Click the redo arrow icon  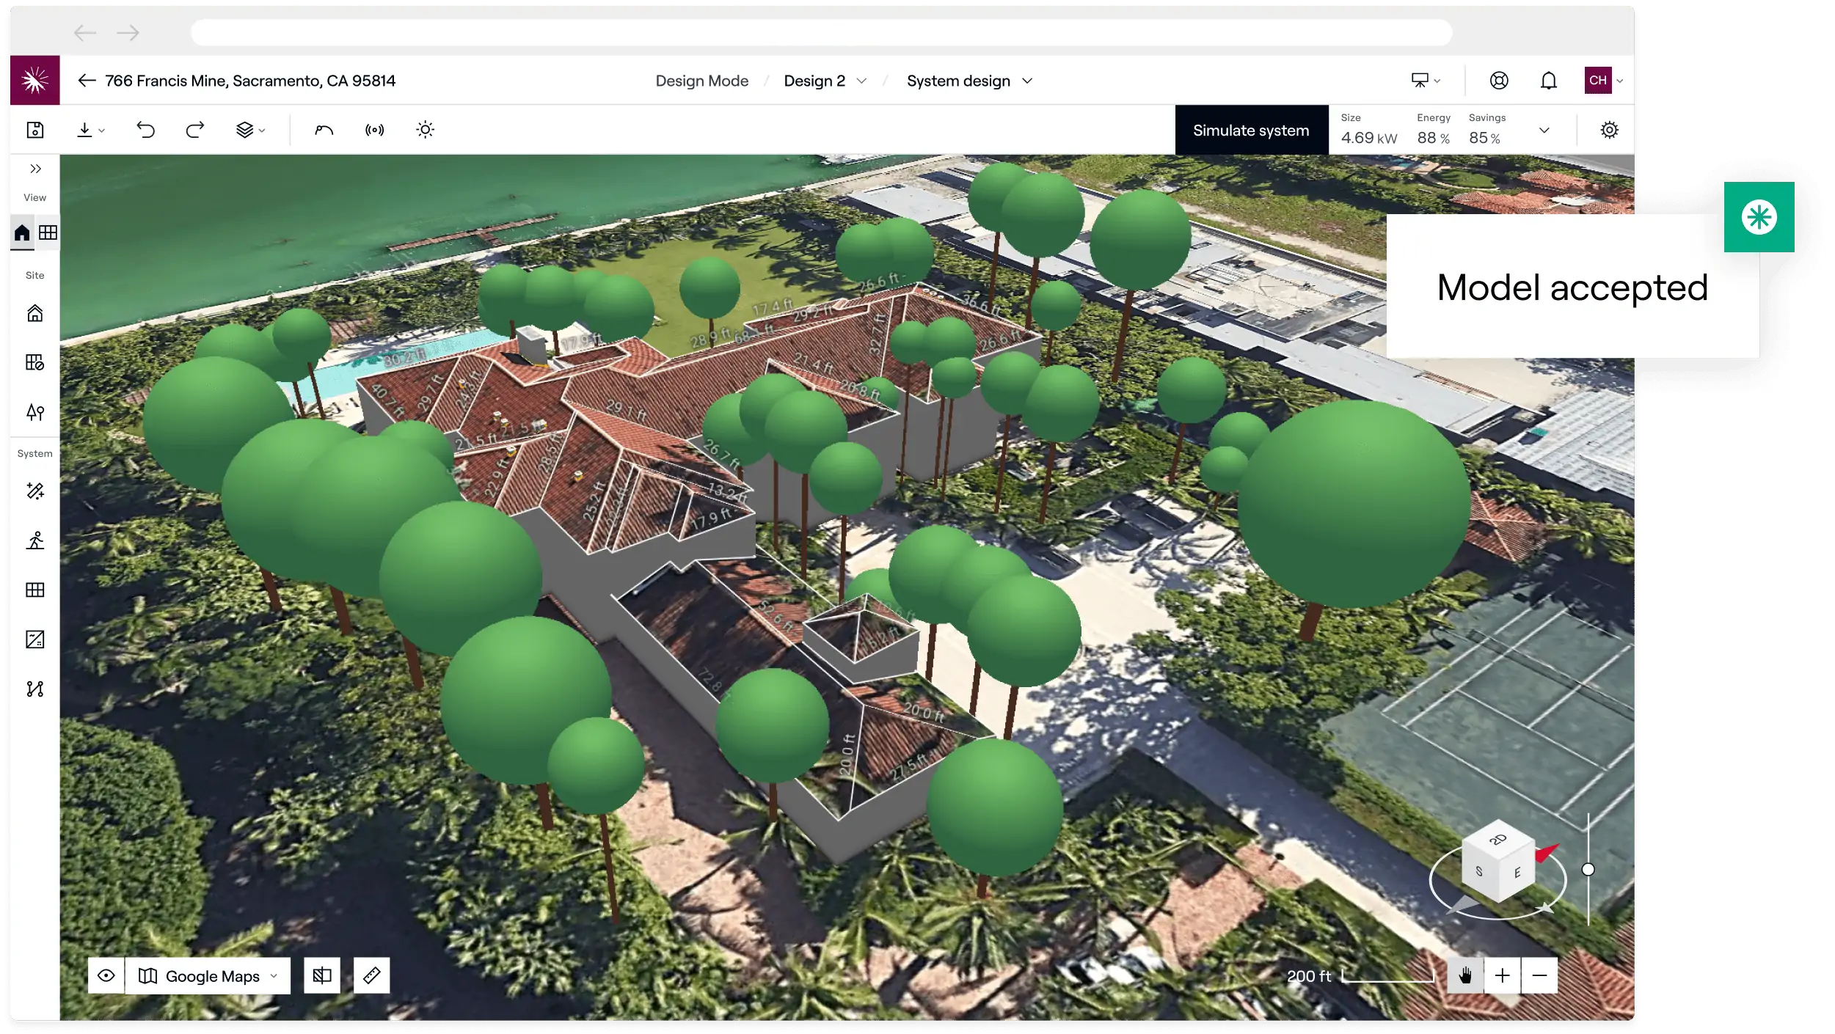(x=195, y=131)
